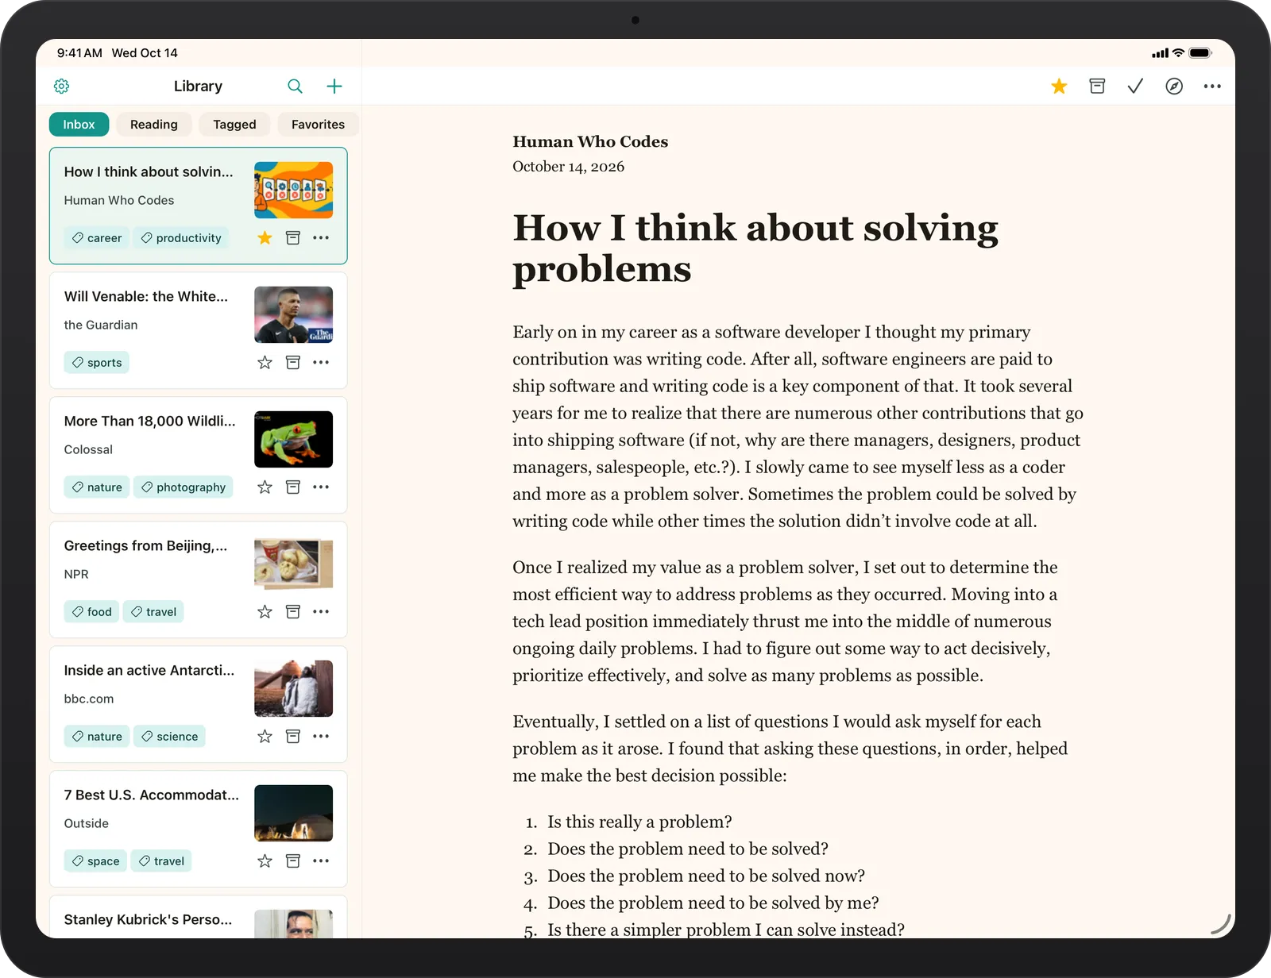Screen dimensions: 1271x978
Task: Archive the More Than 18,000 Wildlife card
Action: coord(293,487)
